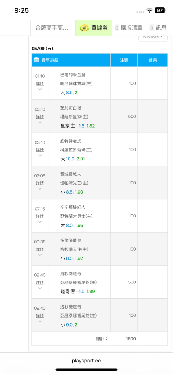Screen dimensions: 173x374
Task: Click 詳情 link for 07:15 game
Action: 40,216
